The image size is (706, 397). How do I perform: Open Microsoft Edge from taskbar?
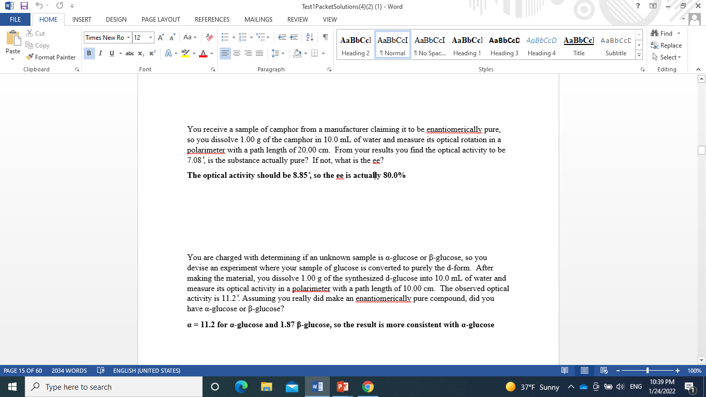click(x=241, y=387)
